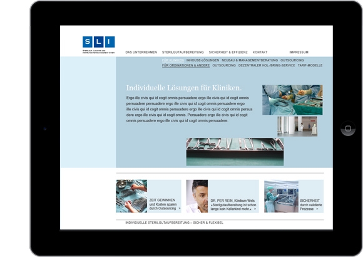
Task: Click the hospital corridor photo
Action: (x=297, y=126)
